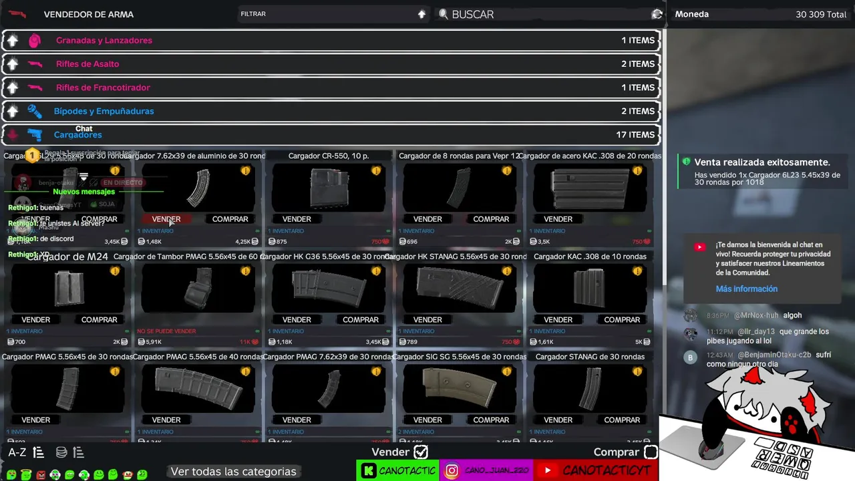The image size is (855, 481).
Task: Click the Instagram icon on banner
Action: (x=452, y=471)
